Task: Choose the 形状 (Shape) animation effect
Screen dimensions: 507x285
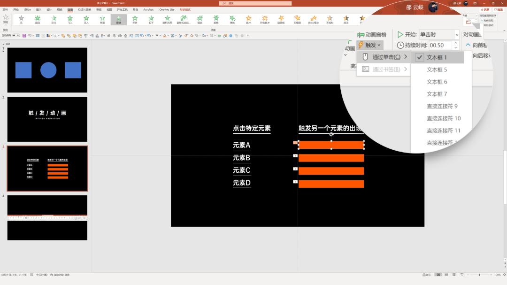Action: click(x=135, y=19)
